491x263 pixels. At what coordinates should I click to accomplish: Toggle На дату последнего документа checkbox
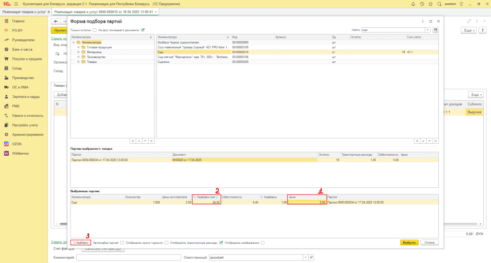click(x=143, y=30)
